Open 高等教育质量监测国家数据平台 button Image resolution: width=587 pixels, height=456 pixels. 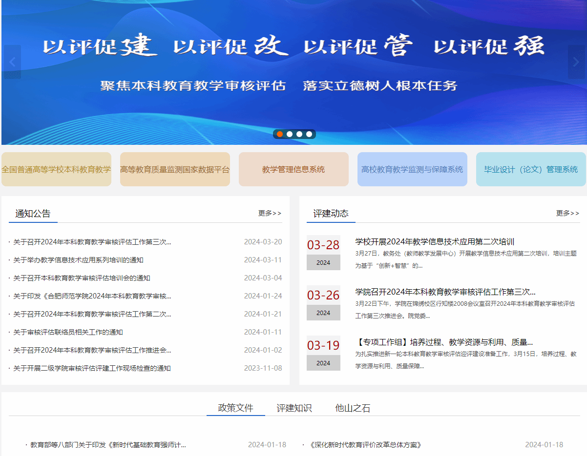(175, 169)
